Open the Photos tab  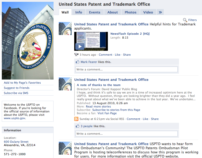[130, 12]
